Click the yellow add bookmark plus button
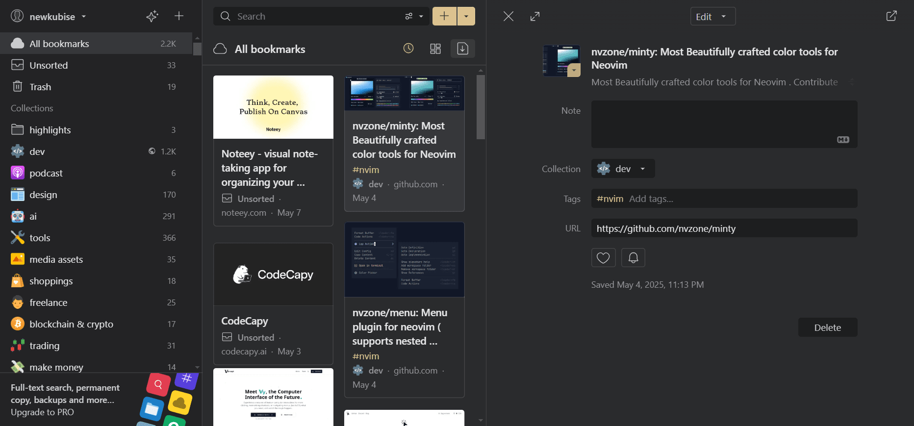This screenshot has height=426, width=914. point(444,16)
